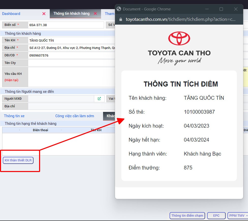Open the Thông tin xe tab
This screenshot has width=248, height=221.
(x=14, y=116)
